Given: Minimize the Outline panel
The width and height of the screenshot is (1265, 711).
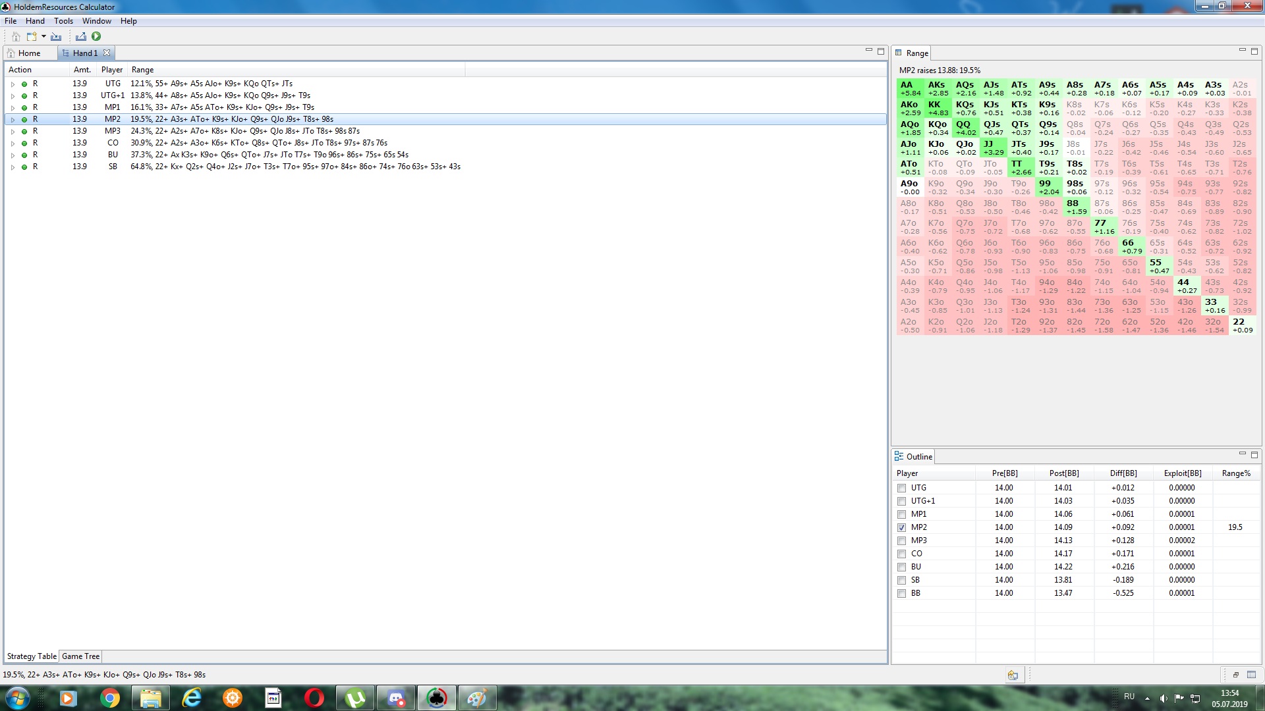Looking at the screenshot, I should click(1242, 454).
